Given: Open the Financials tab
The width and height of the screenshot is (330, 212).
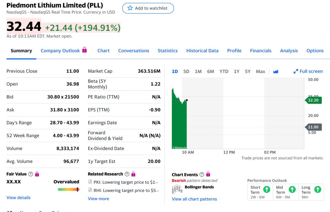Looking at the screenshot, I should [x=261, y=51].
